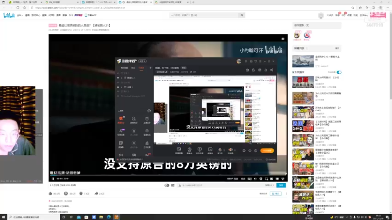Open 番剧 in the top navigation
Screen dimensions: 392x220
pyautogui.click(x=27, y=15)
